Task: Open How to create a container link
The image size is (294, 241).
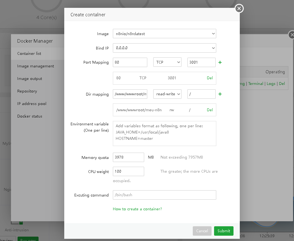Action: coord(137,209)
